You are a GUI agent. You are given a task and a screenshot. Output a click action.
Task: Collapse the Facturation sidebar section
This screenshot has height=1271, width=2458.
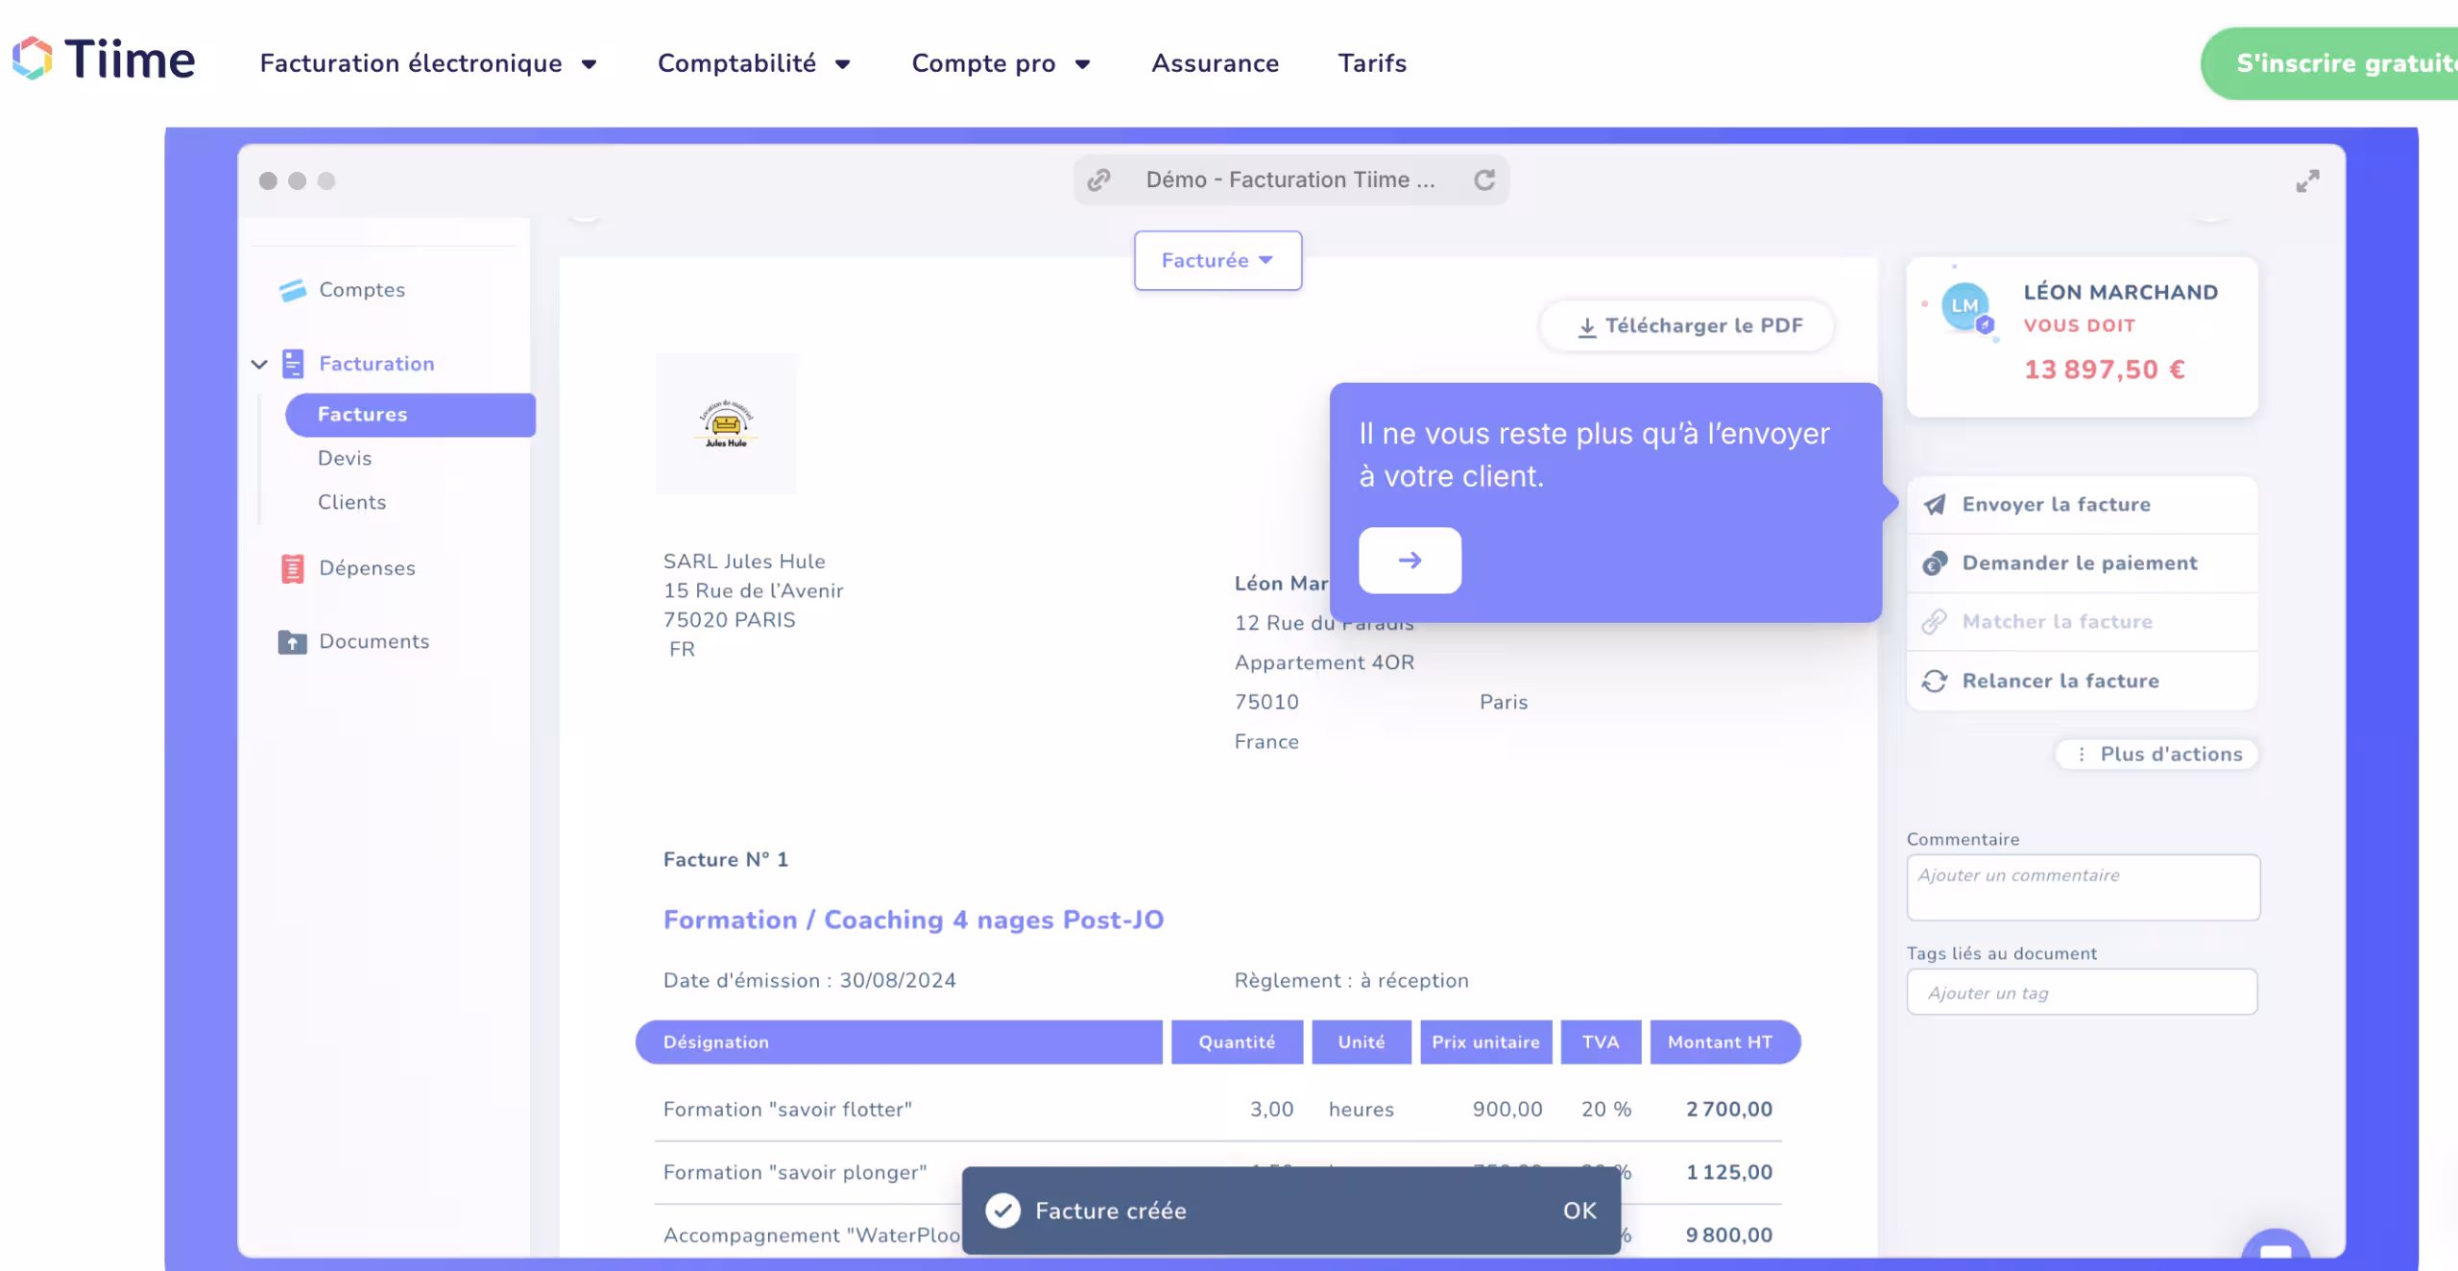tap(259, 364)
